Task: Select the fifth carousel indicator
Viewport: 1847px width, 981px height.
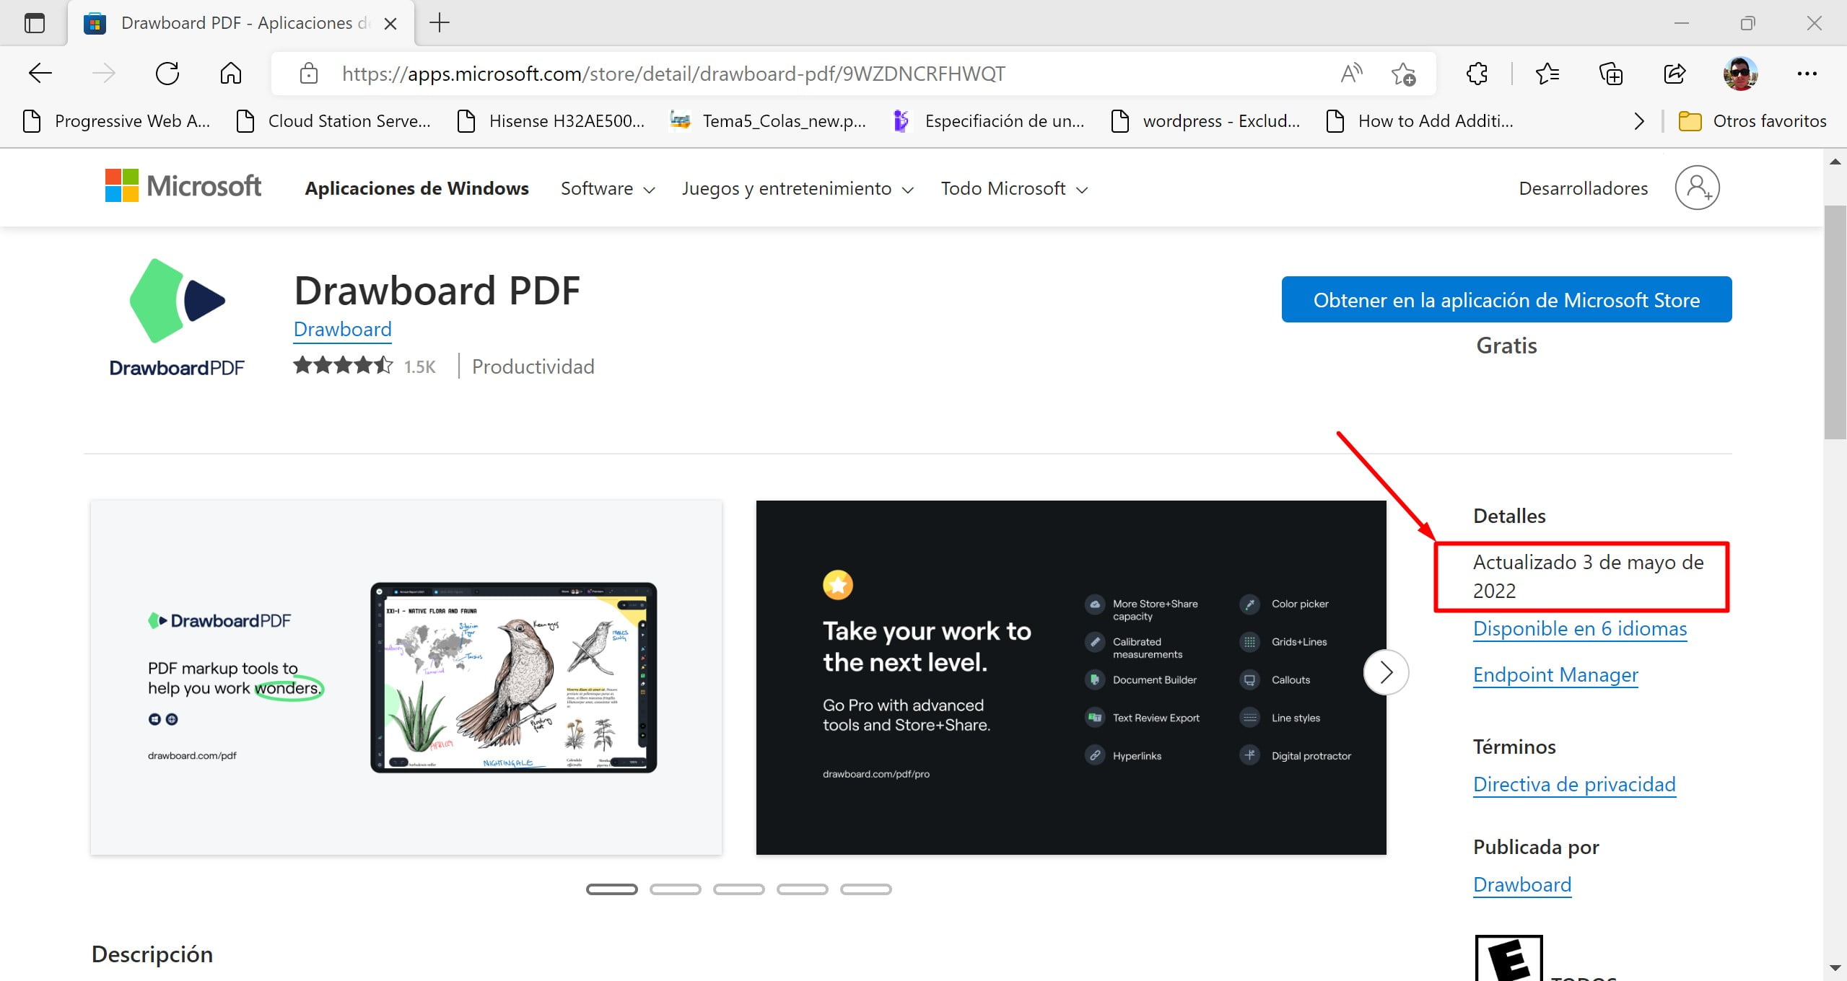Action: point(866,889)
